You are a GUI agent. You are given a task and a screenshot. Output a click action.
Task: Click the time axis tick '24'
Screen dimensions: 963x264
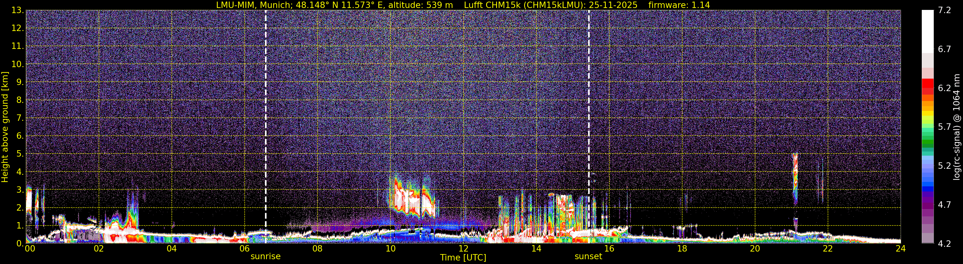901,248
